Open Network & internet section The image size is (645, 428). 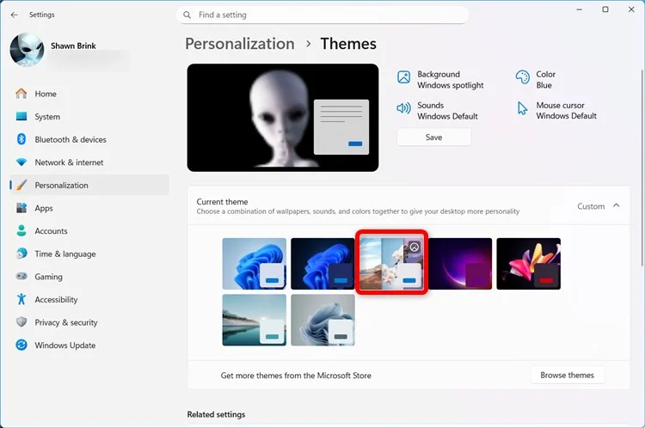89,162
